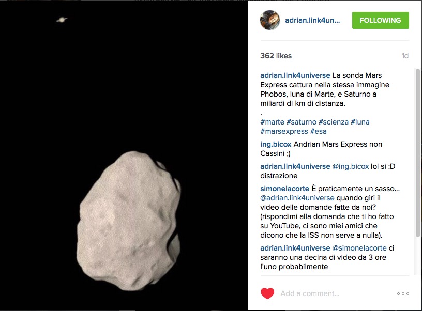The width and height of the screenshot is (422, 311).
Task: Click the @ing.bicox mention link
Action: coord(351,166)
